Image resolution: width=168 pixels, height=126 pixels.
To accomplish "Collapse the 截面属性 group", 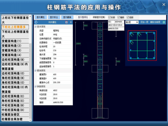I will [x=36, y=70].
